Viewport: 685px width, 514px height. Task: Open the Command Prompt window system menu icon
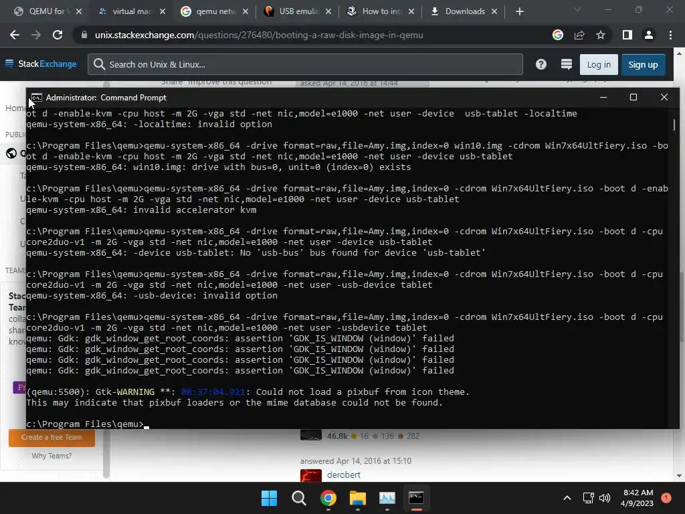pyautogui.click(x=36, y=98)
